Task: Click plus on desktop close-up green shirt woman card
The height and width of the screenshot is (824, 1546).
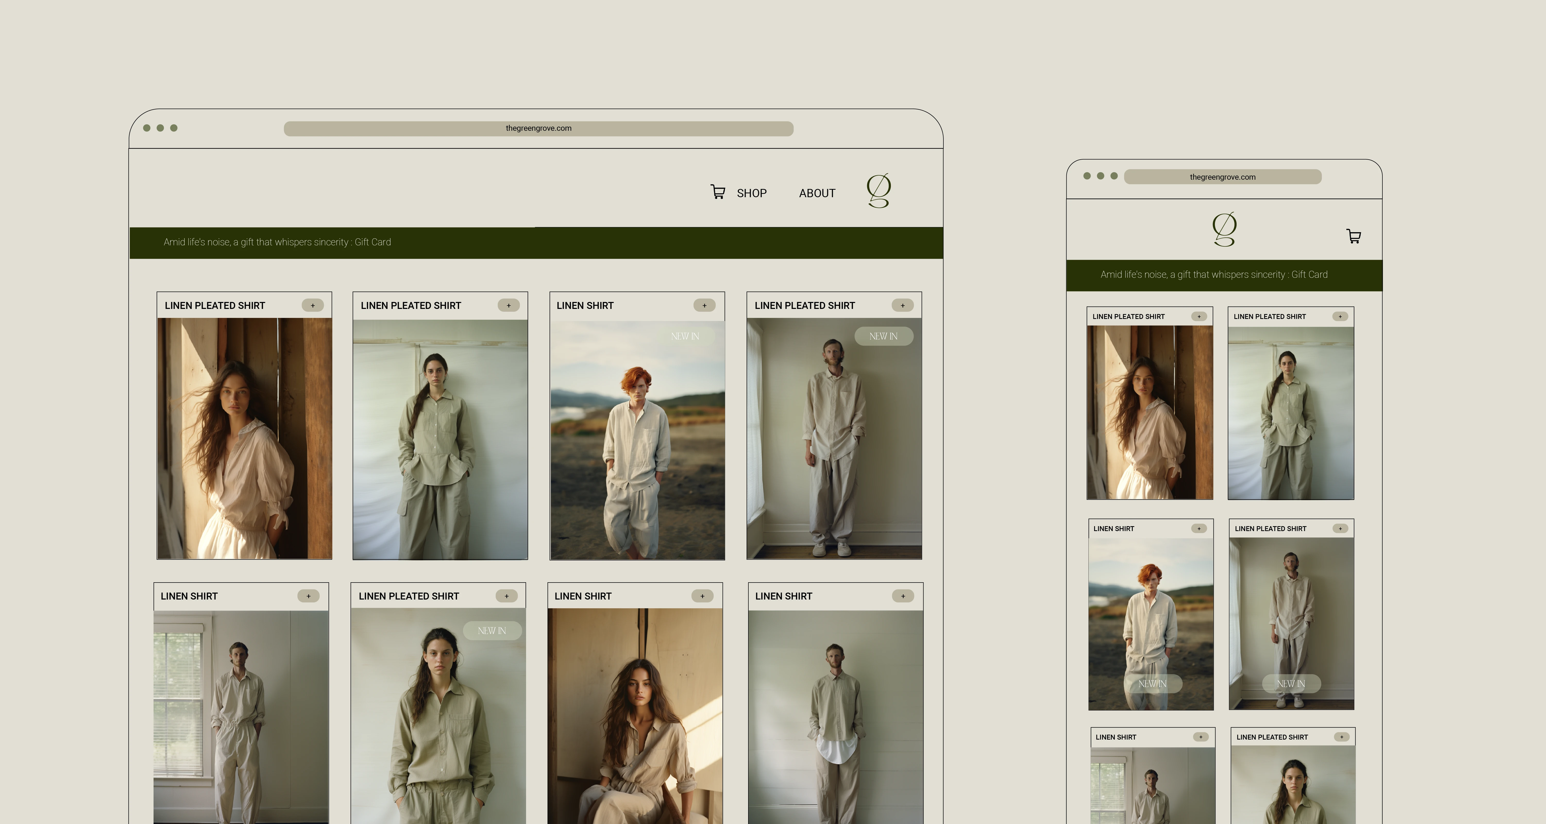Action: (506, 596)
